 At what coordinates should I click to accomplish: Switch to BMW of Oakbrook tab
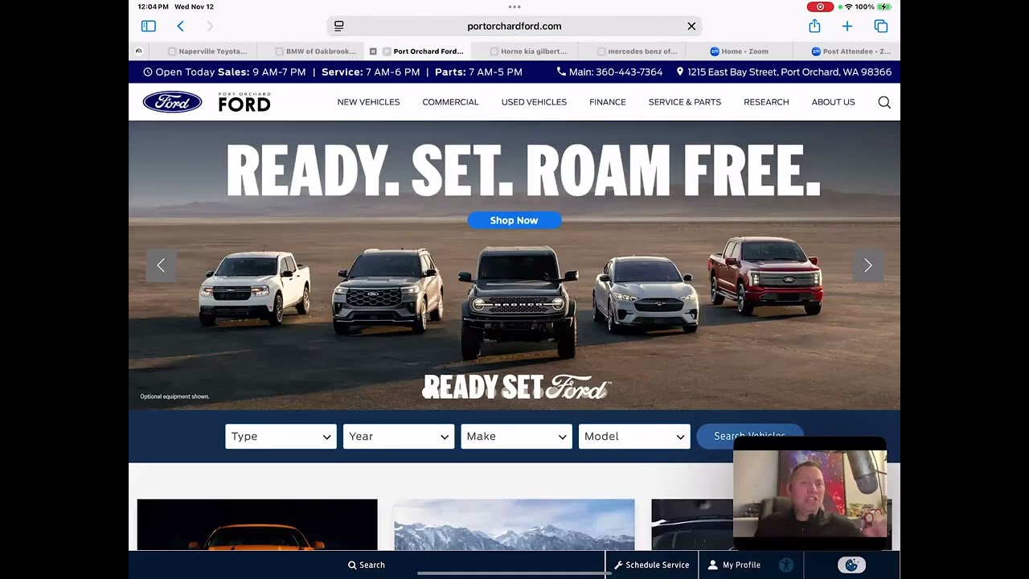coord(315,51)
